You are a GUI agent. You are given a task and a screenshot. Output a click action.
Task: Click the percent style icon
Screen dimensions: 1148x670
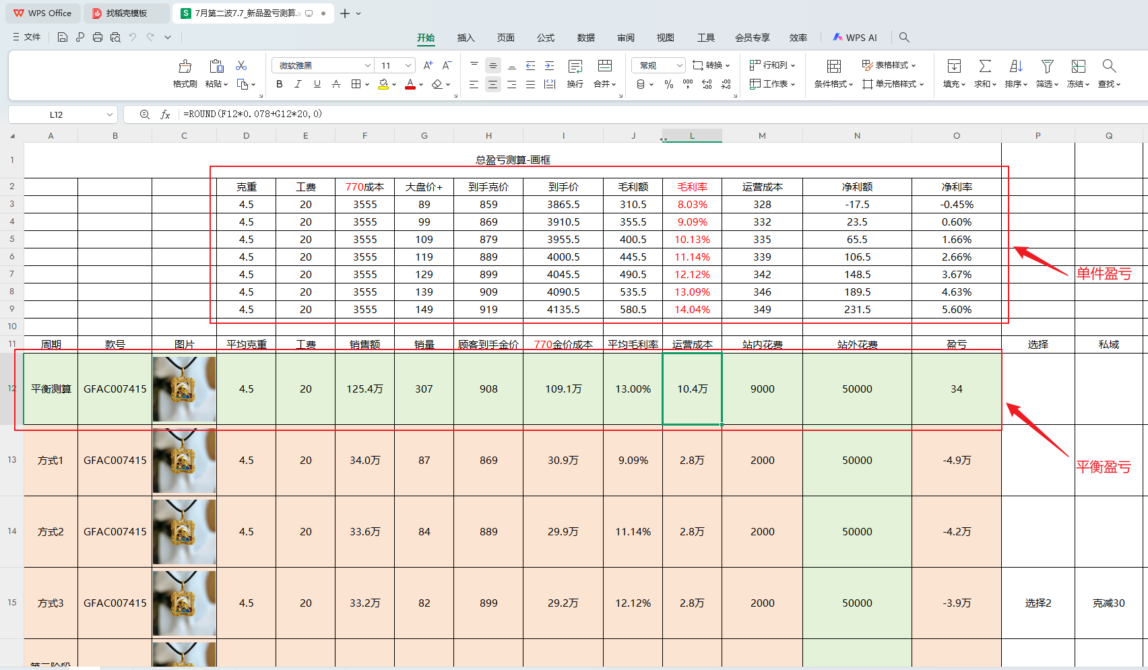pos(668,84)
